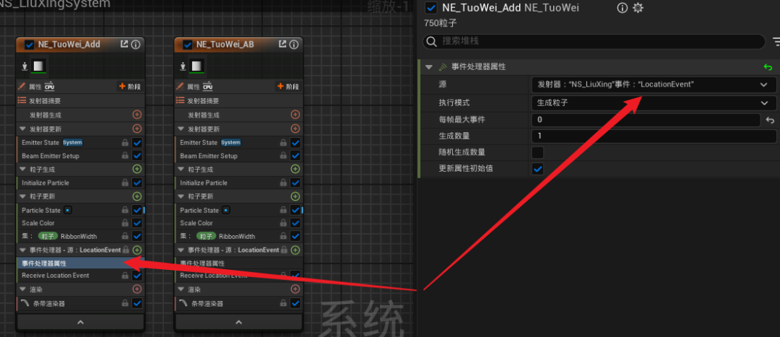Viewport: 780px width, 337px height.
Task: Click lock icon on Emitter State in NE_TuoWei_Add
Action: click(125, 143)
